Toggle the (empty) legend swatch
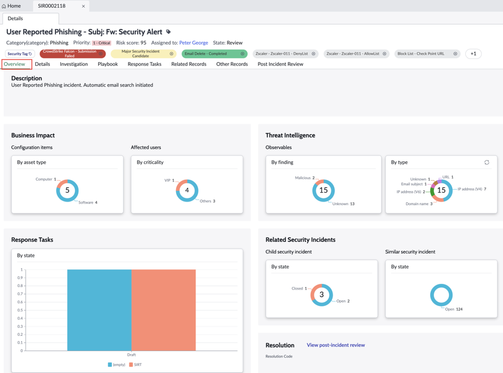503x373 pixels. coord(109,365)
